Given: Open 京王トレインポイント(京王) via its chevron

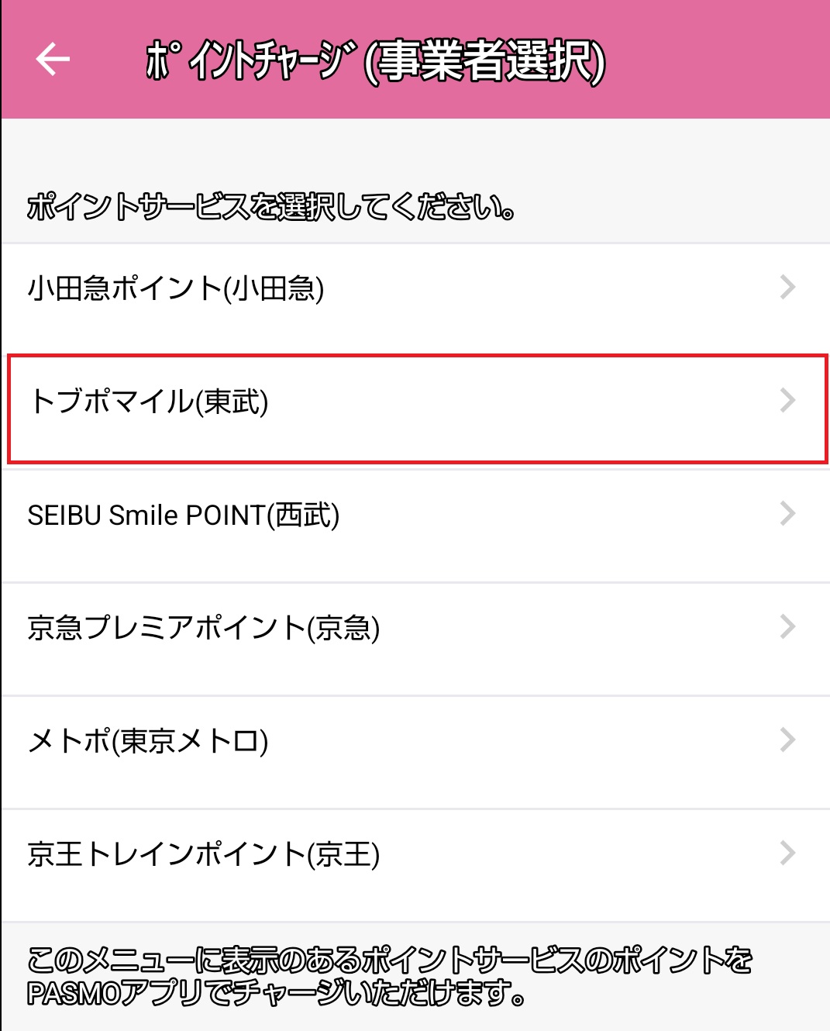Looking at the screenshot, I should pyautogui.click(x=787, y=853).
